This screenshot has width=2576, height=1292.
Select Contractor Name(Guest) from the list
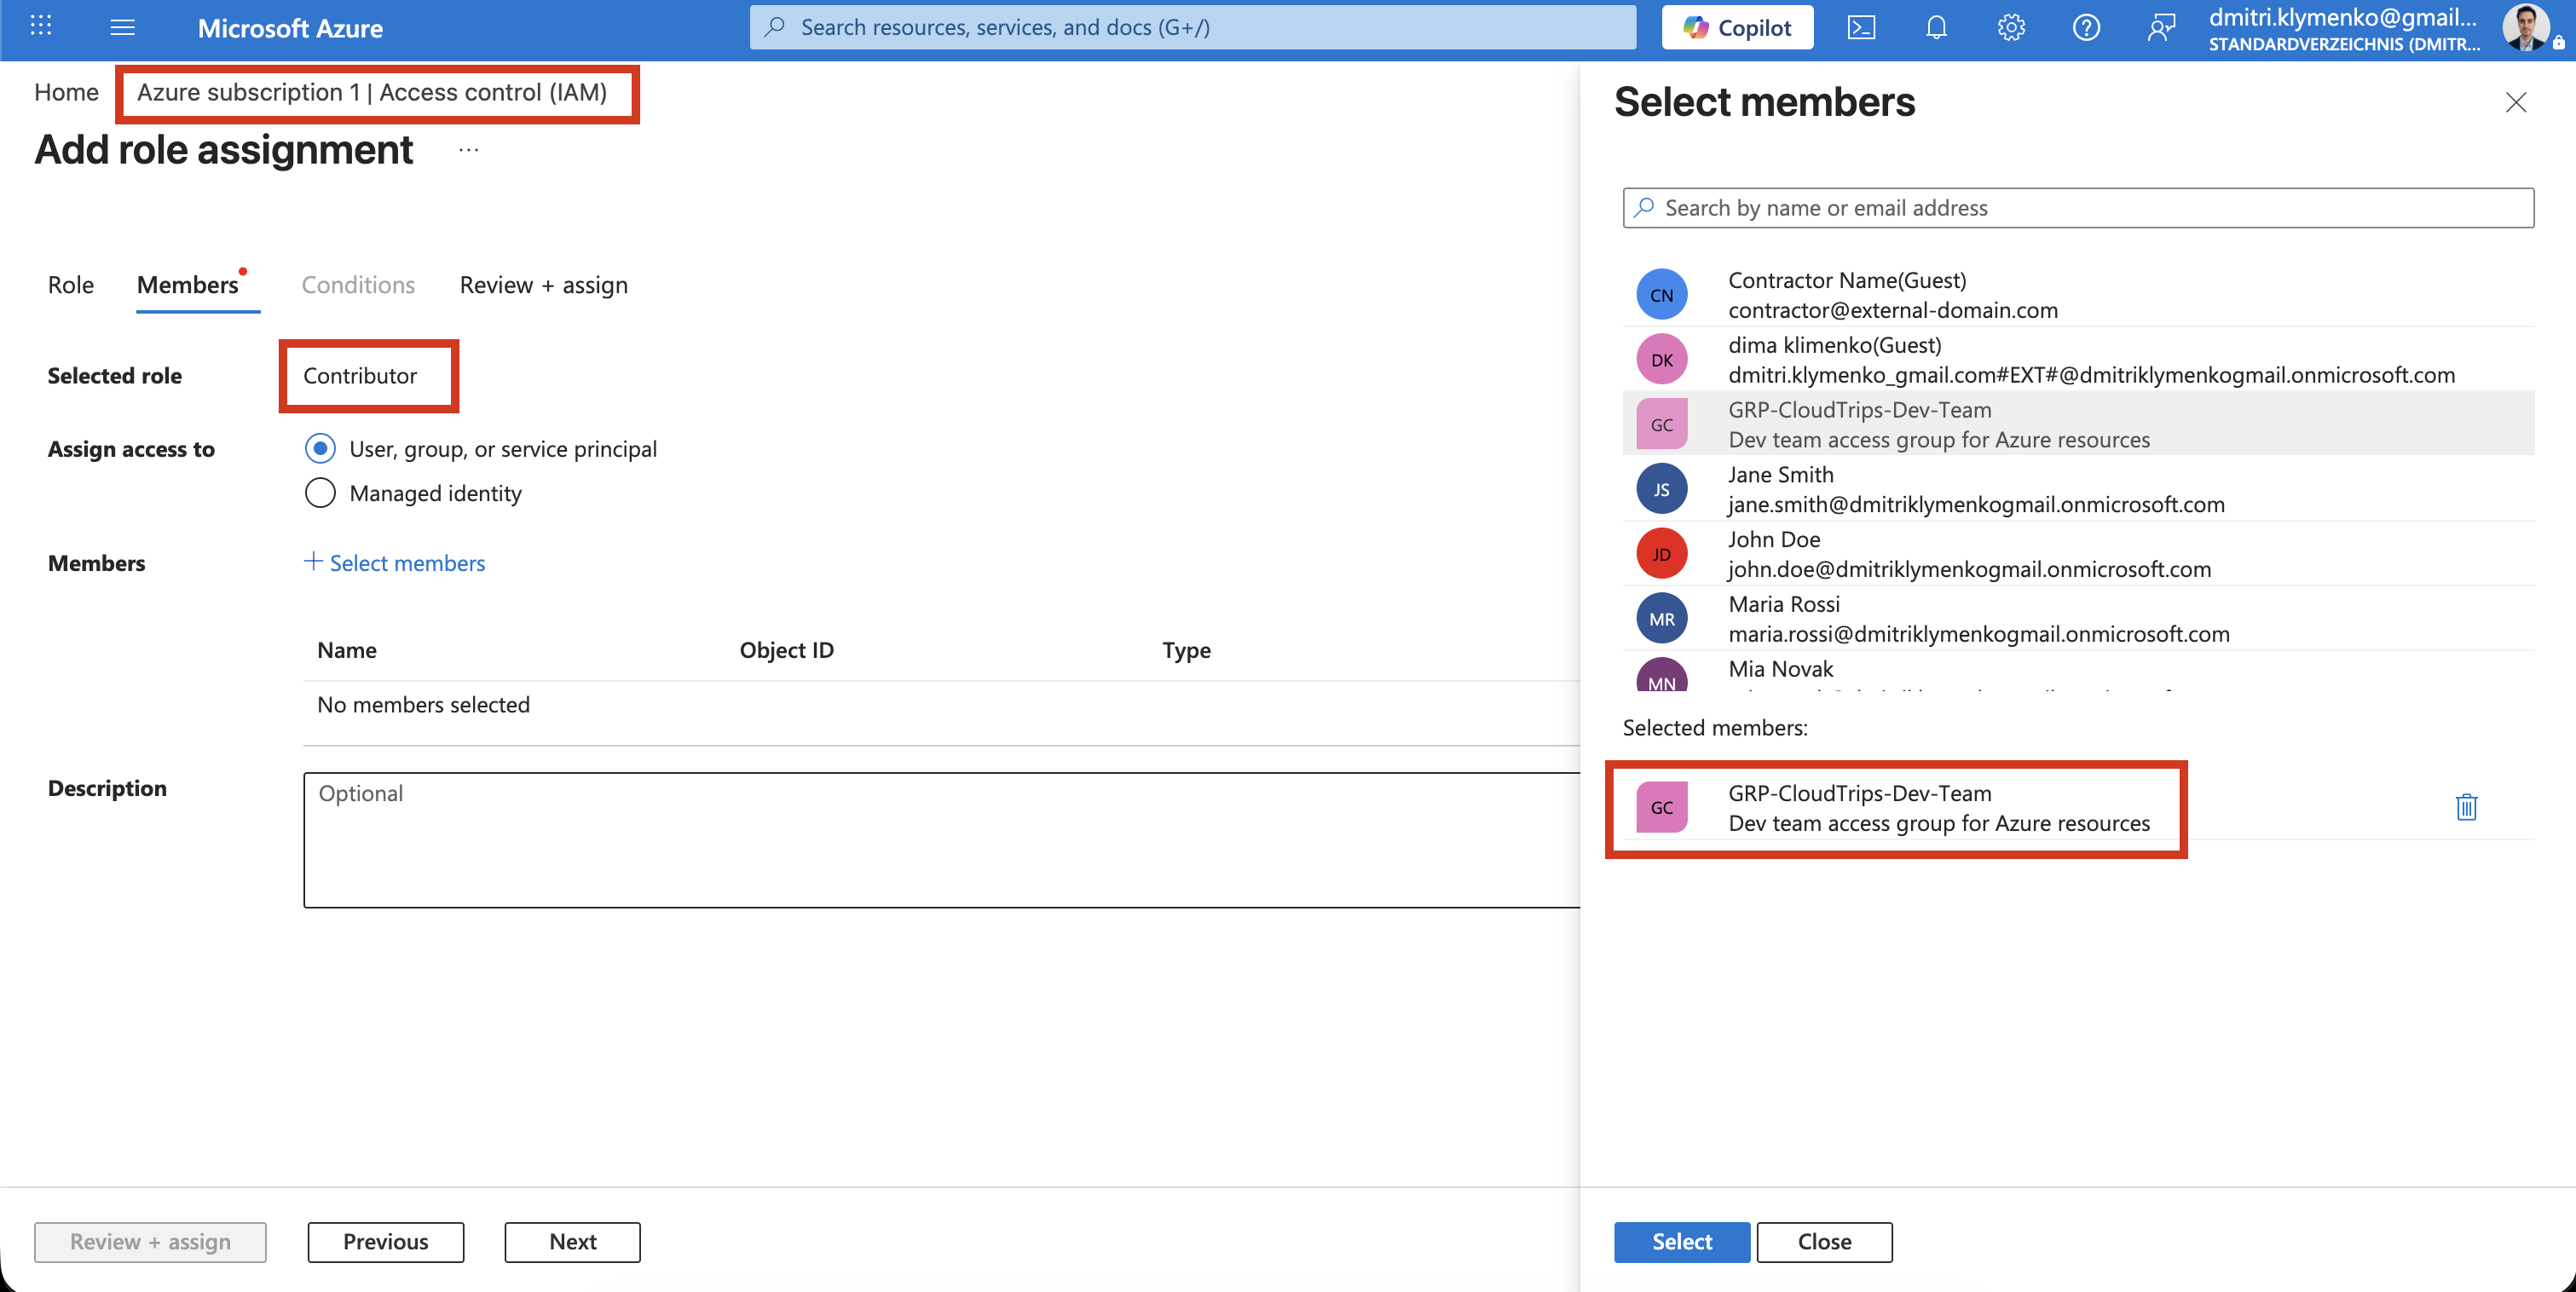click(x=2078, y=295)
